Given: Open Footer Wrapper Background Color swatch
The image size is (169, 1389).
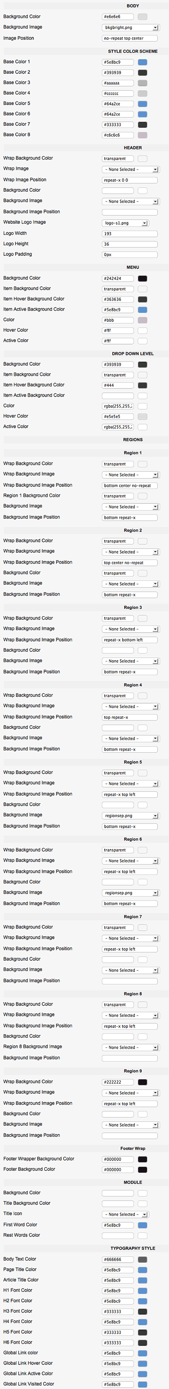Looking at the screenshot, I should pos(142,1159).
